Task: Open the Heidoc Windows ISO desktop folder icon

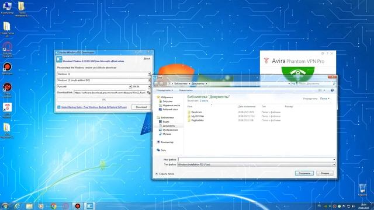Action: pos(22,9)
